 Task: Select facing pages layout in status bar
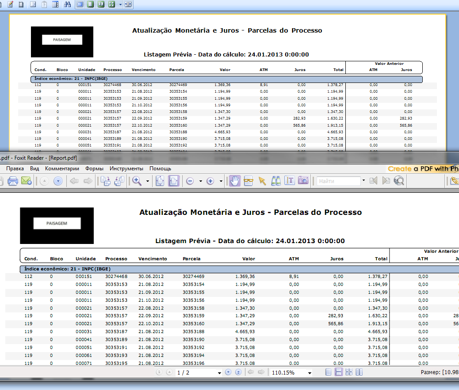(359, 372)
